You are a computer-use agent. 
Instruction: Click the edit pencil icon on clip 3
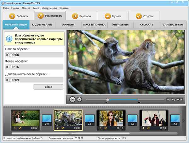(106, 128)
